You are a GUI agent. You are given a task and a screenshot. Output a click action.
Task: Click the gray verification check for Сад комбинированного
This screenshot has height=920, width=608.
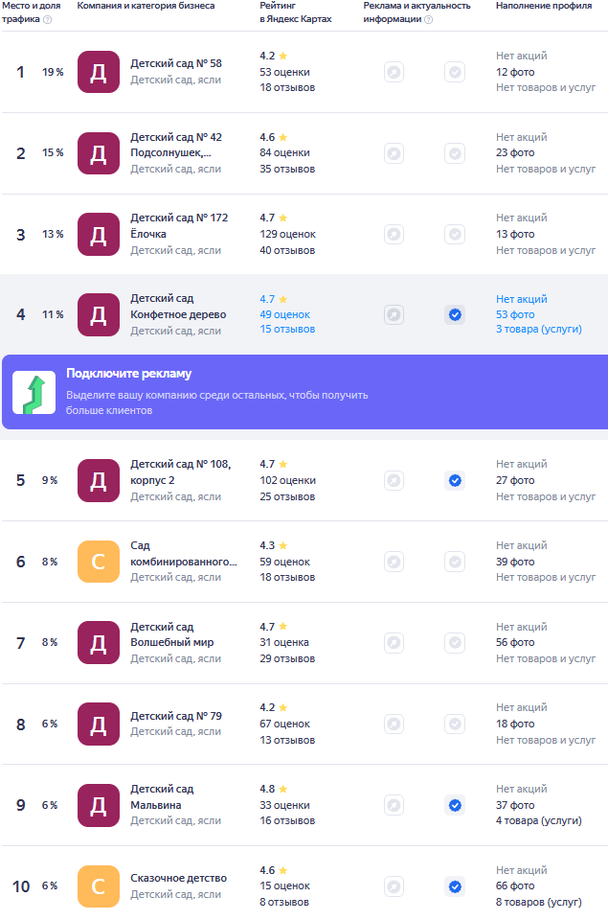click(455, 562)
